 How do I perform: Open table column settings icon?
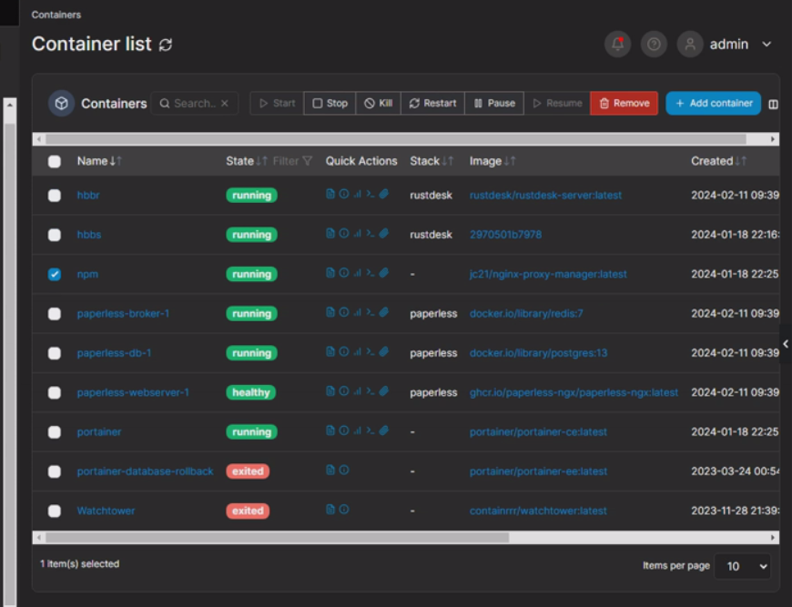[773, 104]
